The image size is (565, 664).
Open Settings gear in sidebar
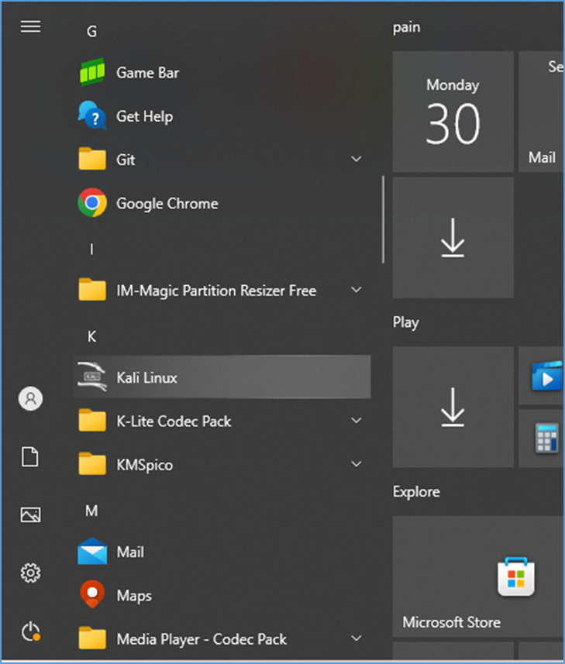(x=30, y=573)
